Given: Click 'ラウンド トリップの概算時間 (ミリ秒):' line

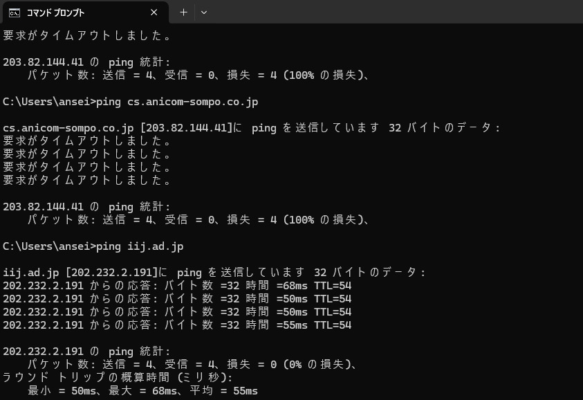Looking at the screenshot, I should click(x=118, y=378).
